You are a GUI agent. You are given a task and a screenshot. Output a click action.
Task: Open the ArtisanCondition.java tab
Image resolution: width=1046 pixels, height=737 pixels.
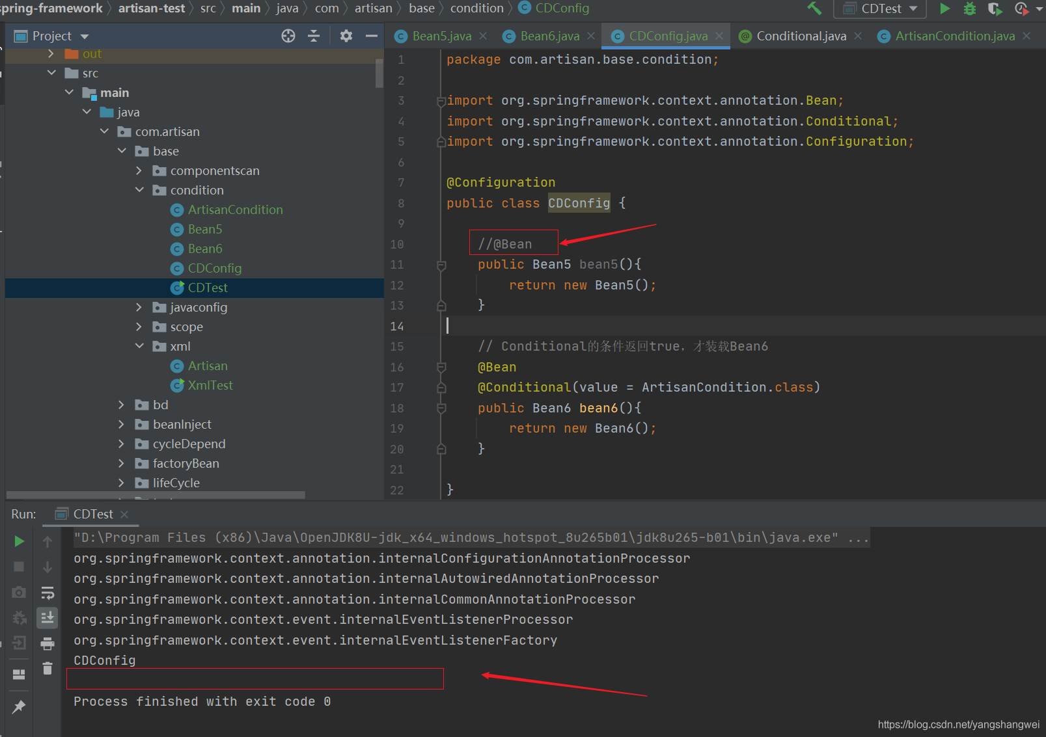954,36
